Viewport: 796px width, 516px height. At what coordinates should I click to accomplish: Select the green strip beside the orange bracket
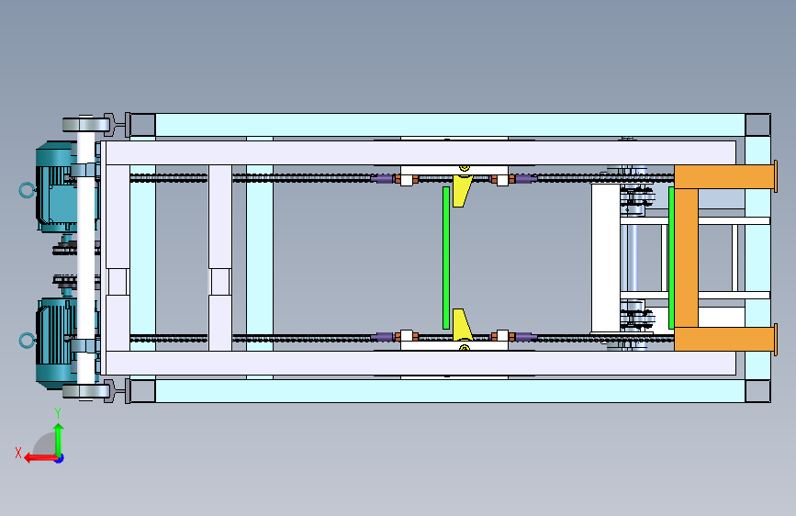pos(671,258)
